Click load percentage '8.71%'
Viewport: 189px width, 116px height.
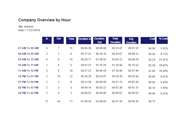164,54
